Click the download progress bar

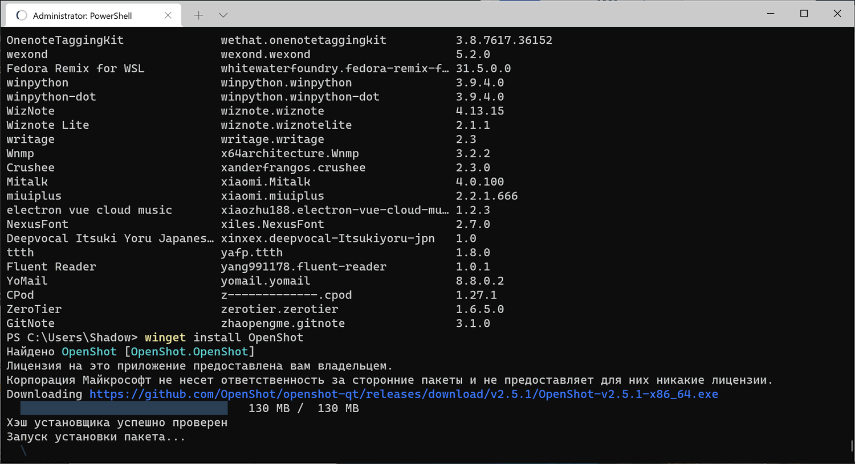point(124,408)
